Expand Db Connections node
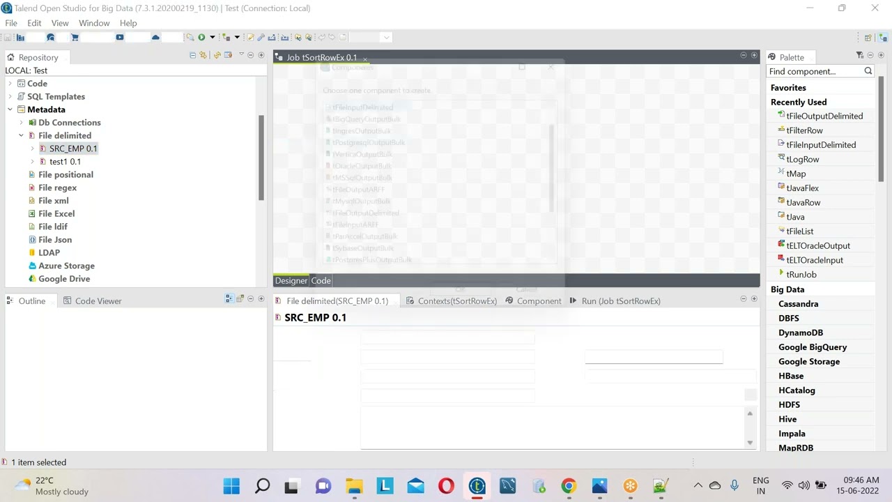Viewport: 892px width, 502px height. pos(22,123)
